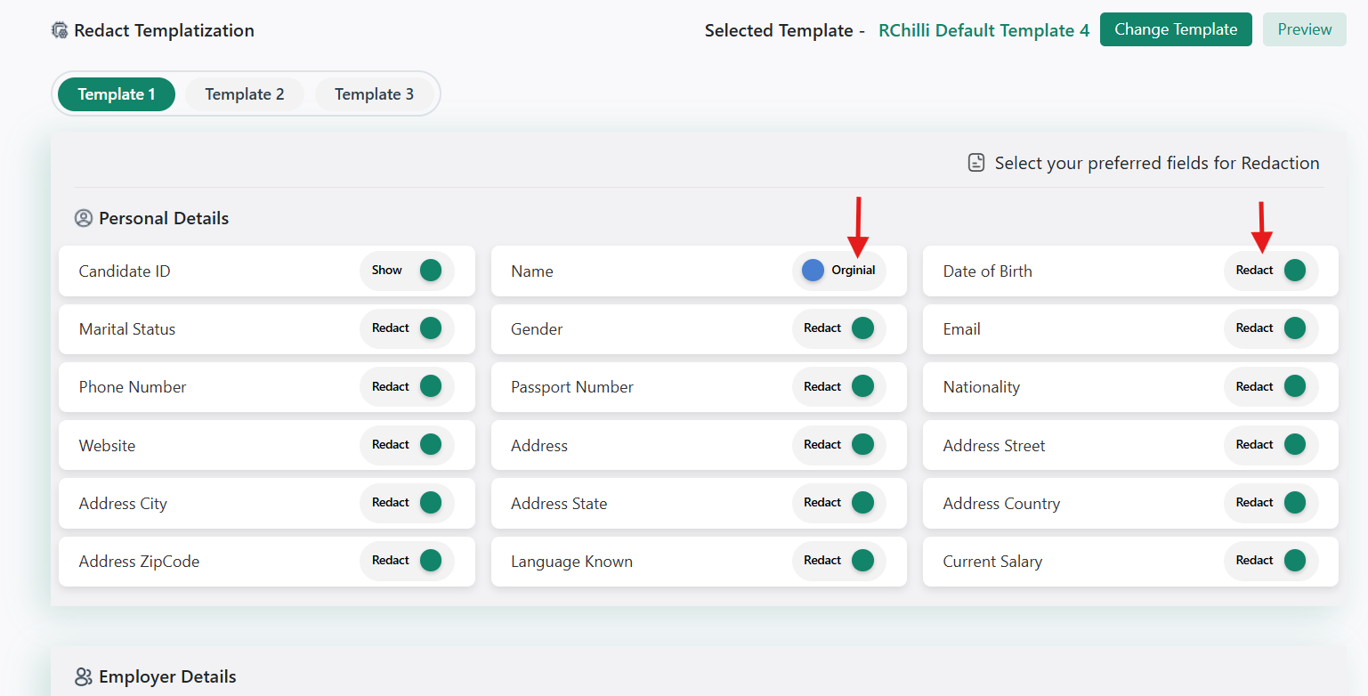
Task: Switch Name toggle from Original
Action: coord(838,271)
